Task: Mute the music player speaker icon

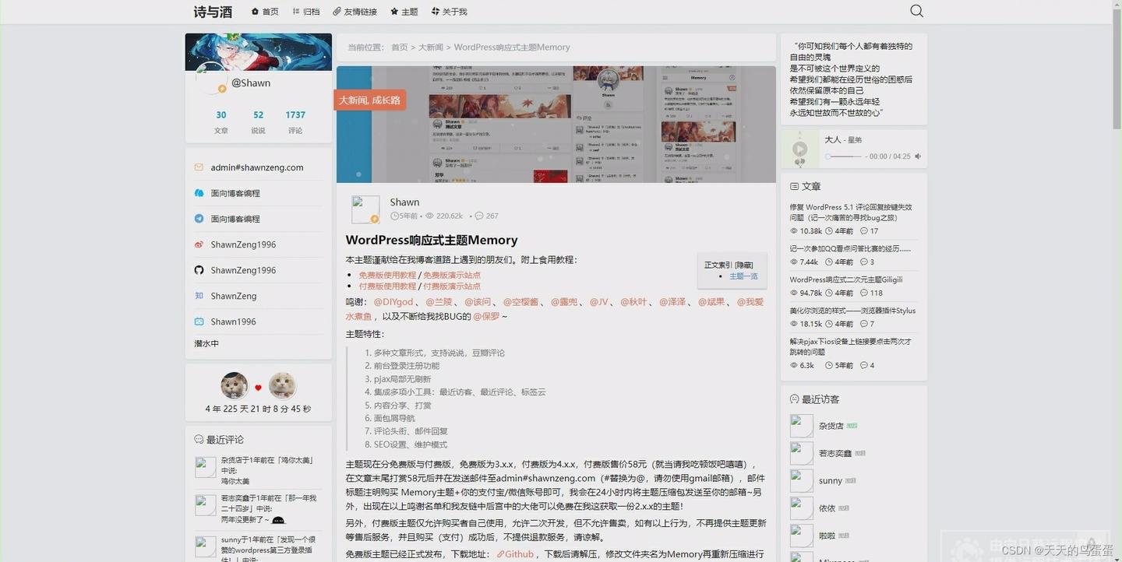Action: 917,156
